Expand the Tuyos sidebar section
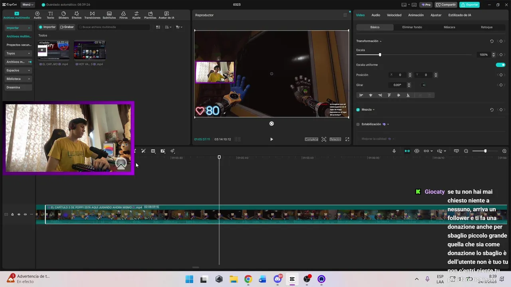511x287 pixels. [x=18, y=53]
